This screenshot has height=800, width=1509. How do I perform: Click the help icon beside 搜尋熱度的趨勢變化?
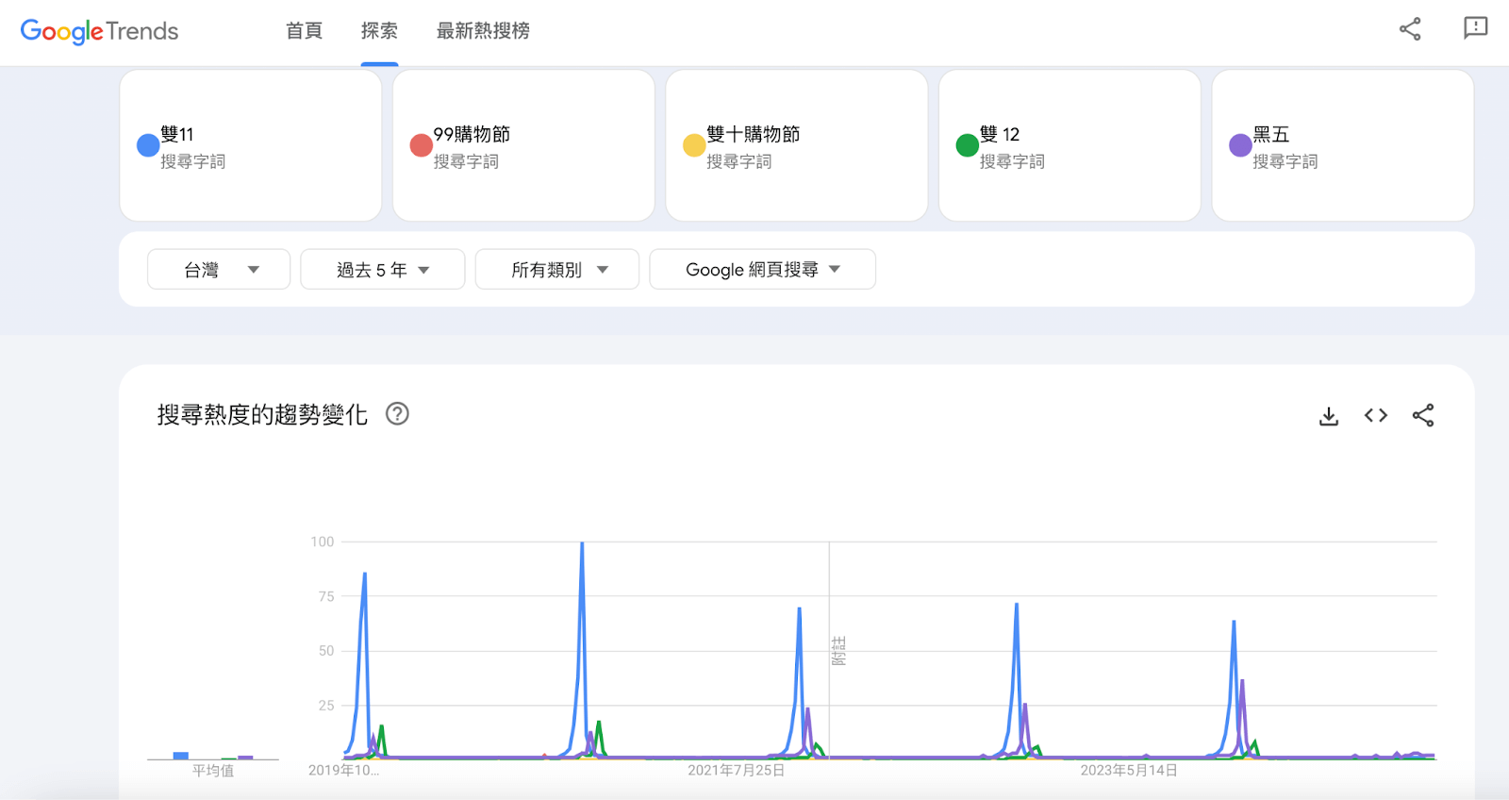(x=398, y=414)
